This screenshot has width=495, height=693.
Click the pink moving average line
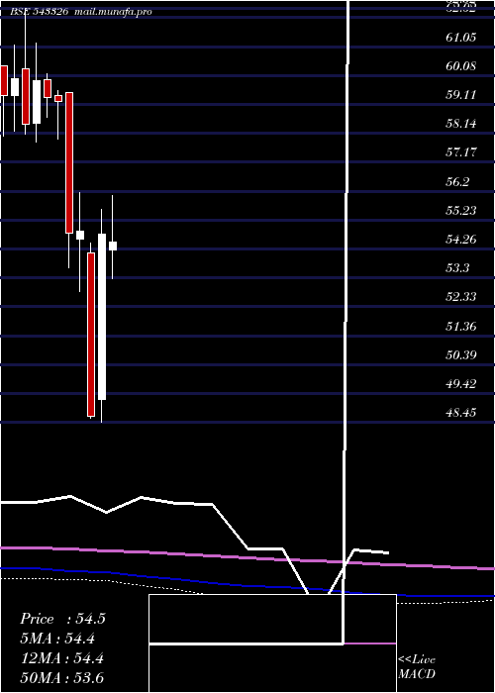pyautogui.click(x=247, y=557)
